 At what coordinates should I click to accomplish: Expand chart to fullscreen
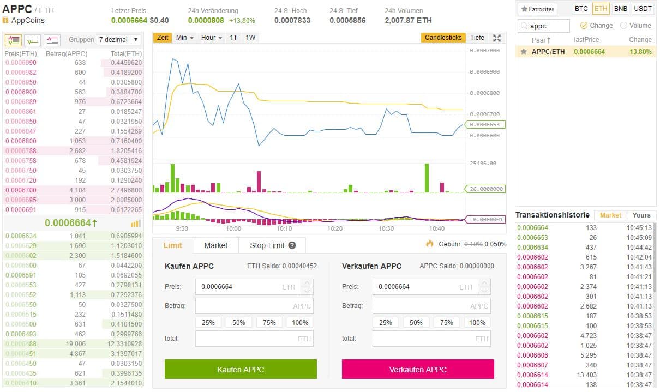tap(496, 38)
